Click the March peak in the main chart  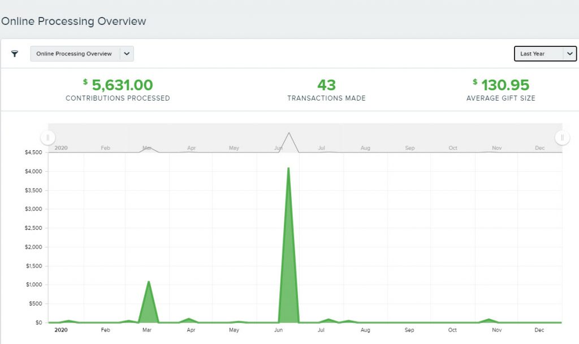click(149, 282)
